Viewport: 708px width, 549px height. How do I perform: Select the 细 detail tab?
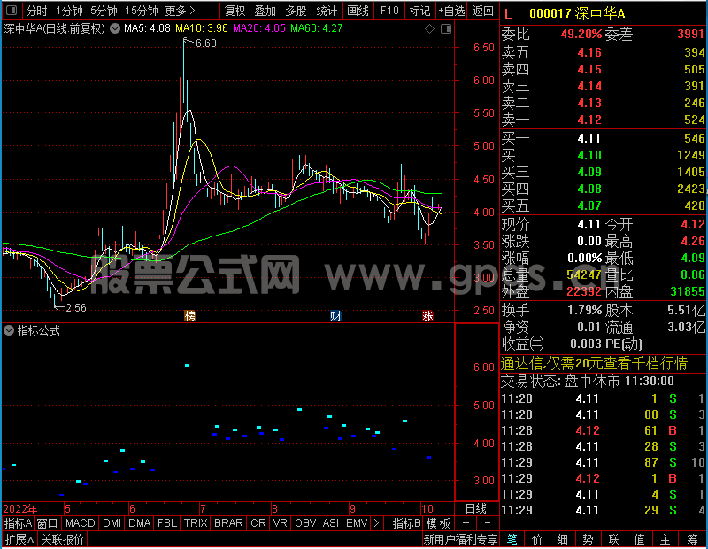click(x=563, y=539)
